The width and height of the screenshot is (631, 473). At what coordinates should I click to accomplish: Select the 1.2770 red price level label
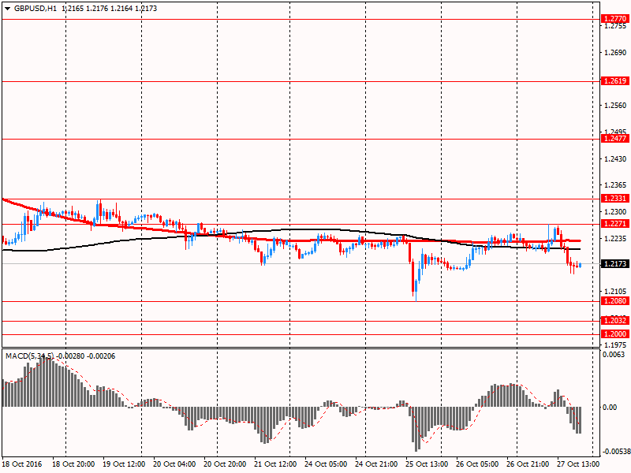615,19
